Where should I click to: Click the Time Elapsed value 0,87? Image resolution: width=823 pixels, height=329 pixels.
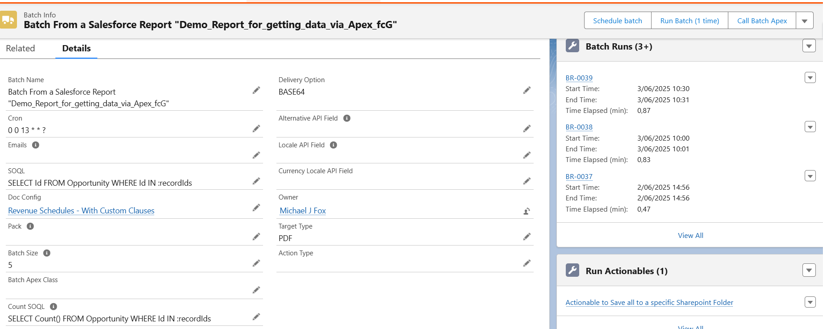point(644,111)
